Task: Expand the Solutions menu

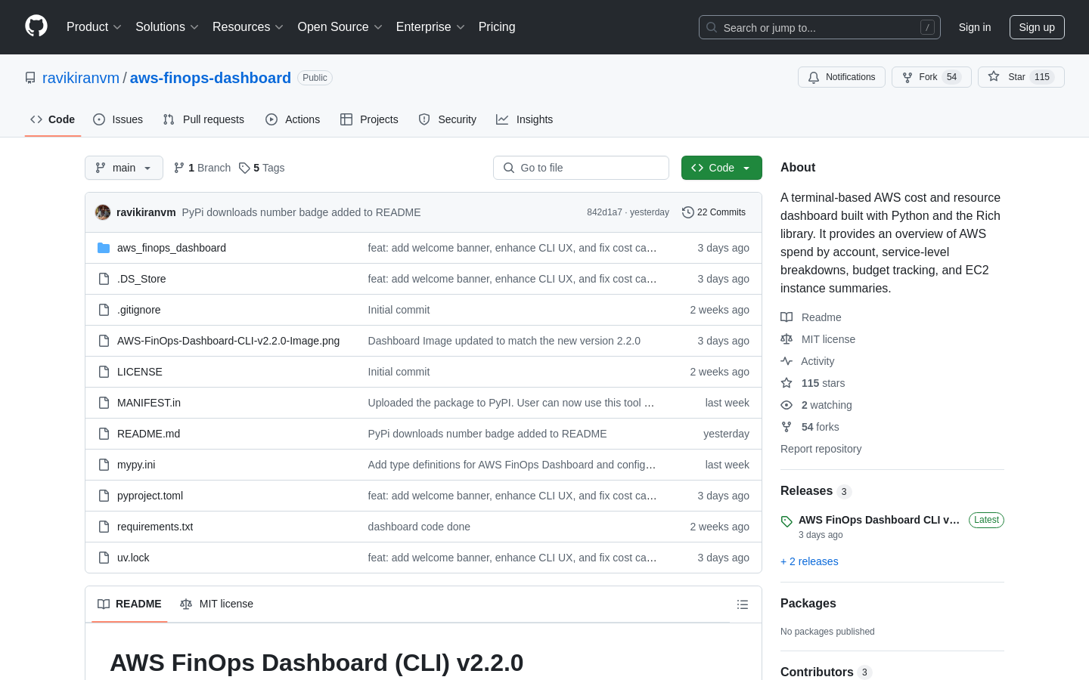Action: (166, 27)
